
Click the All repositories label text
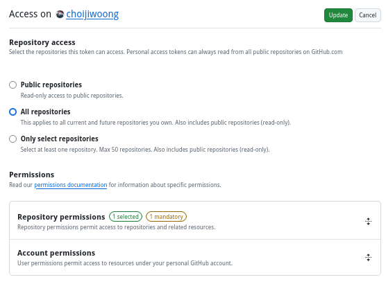coord(46,112)
